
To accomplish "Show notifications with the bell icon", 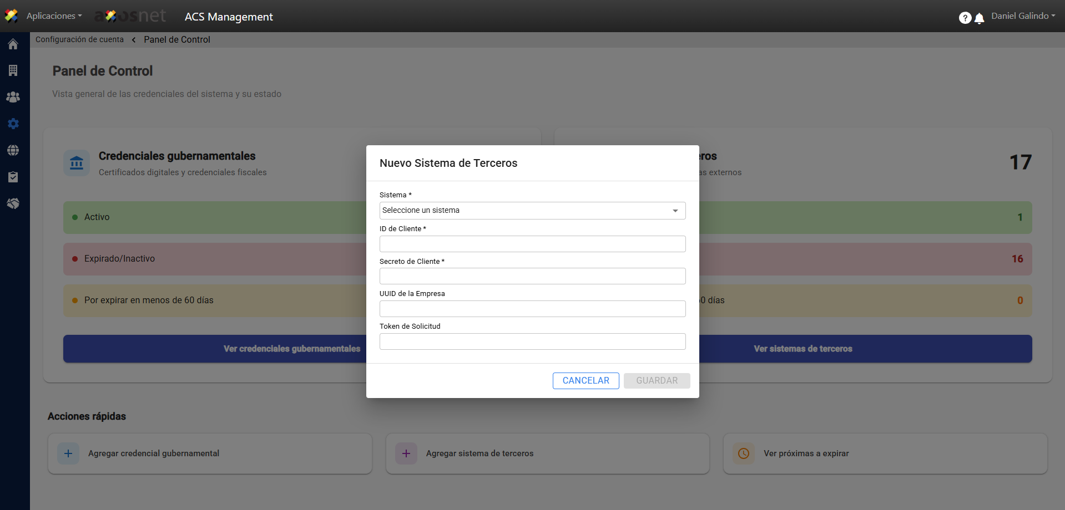I will (980, 18).
